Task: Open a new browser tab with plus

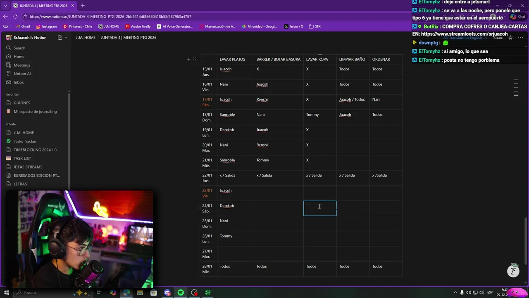Action: pyautogui.click(x=82, y=6)
